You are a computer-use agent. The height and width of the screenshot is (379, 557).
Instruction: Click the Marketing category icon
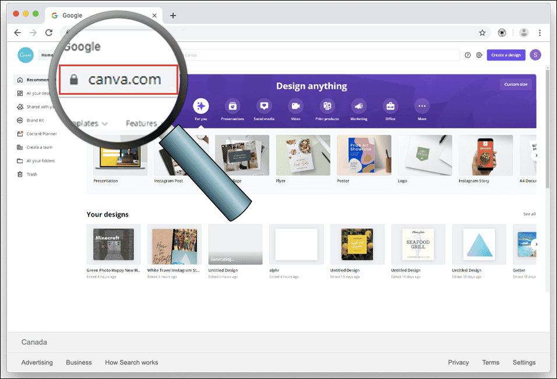358,107
